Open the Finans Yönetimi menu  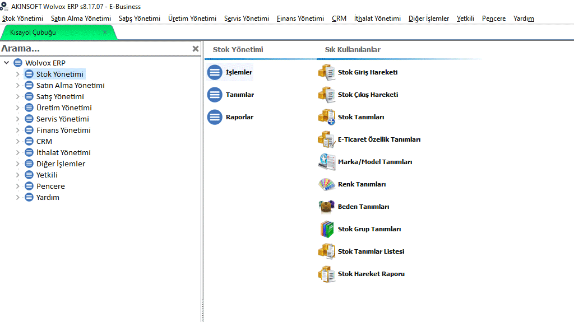(x=300, y=18)
